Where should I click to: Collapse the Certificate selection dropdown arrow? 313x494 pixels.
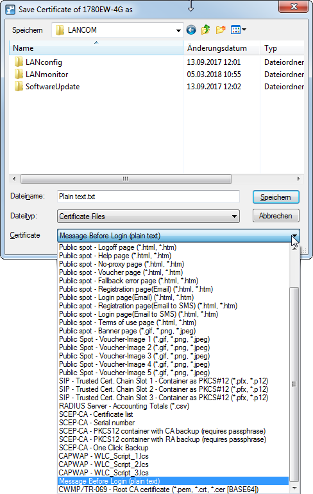[294, 236]
